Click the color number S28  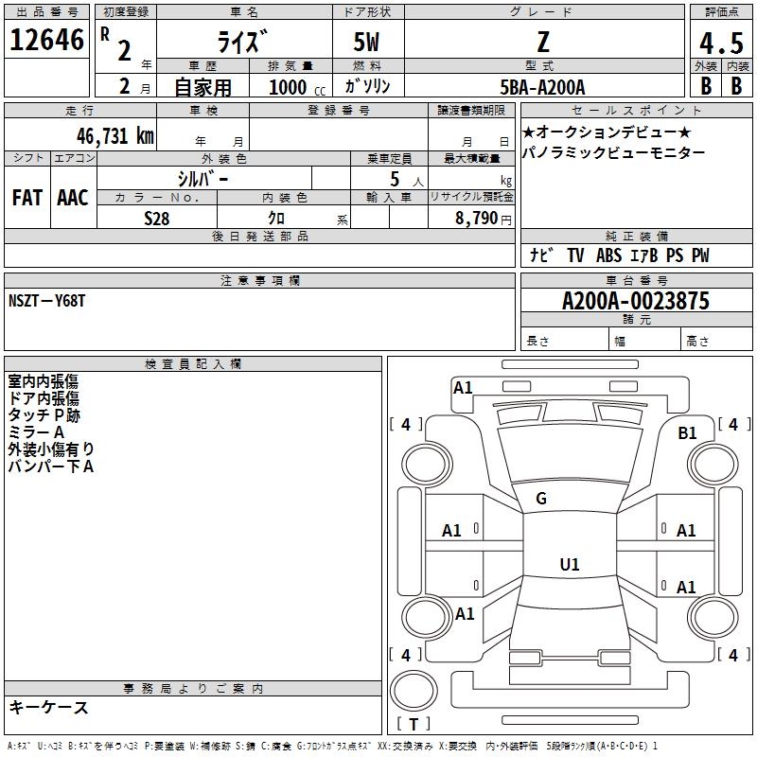(x=157, y=219)
